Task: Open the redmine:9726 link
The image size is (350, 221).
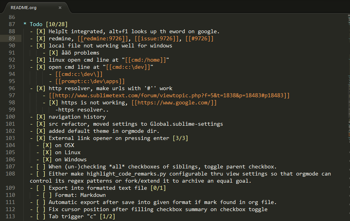Action: point(103,38)
